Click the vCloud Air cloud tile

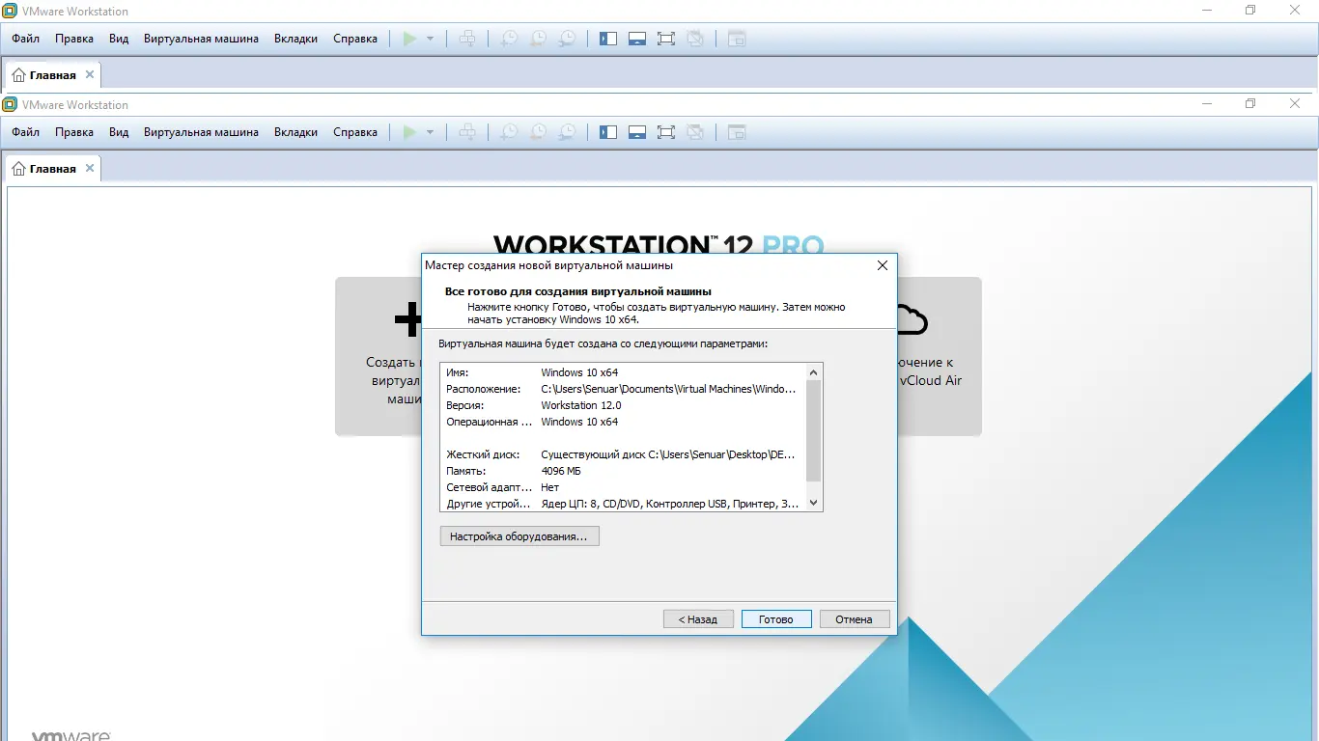[x=939, y=356]
